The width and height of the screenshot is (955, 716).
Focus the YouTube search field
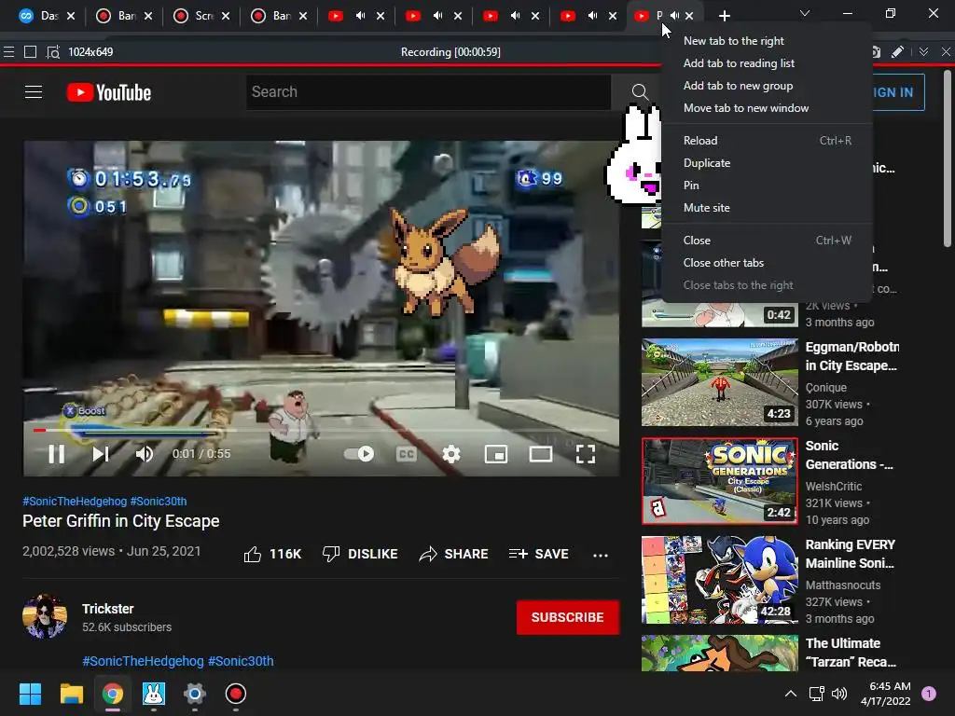(x=428, y=92)
